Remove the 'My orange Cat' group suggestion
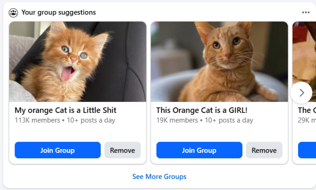Viewport: 316px width, 190px height. (x=122, y=150)
